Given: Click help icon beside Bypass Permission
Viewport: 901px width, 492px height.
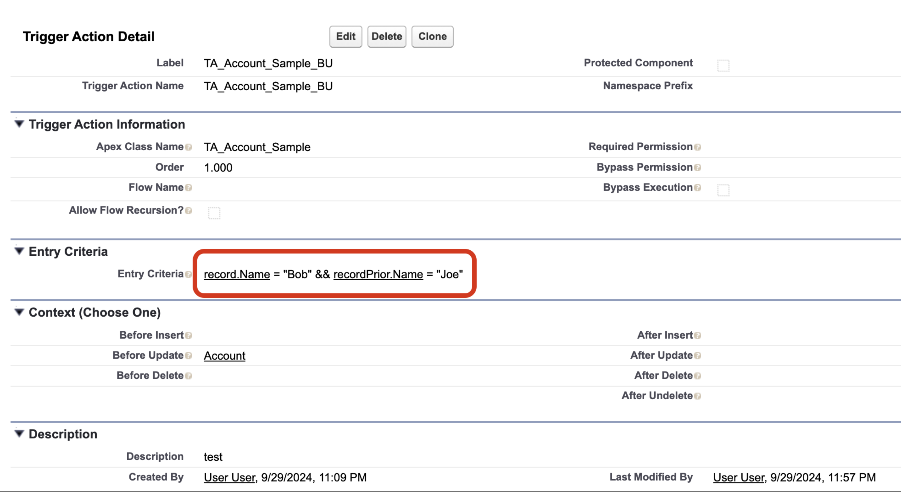Looking at the screenshot, I should pyautogui.click(x=697, y=168).
